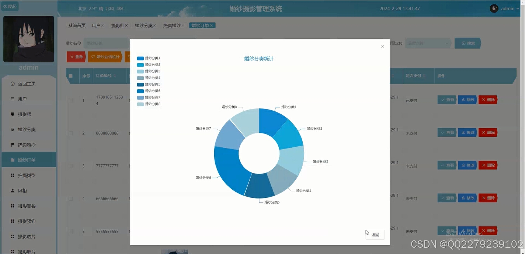Viewport: 525px width, 254px height.
Task: Switch to the 系统首页 tab
Action: click(x=76, y=25)
